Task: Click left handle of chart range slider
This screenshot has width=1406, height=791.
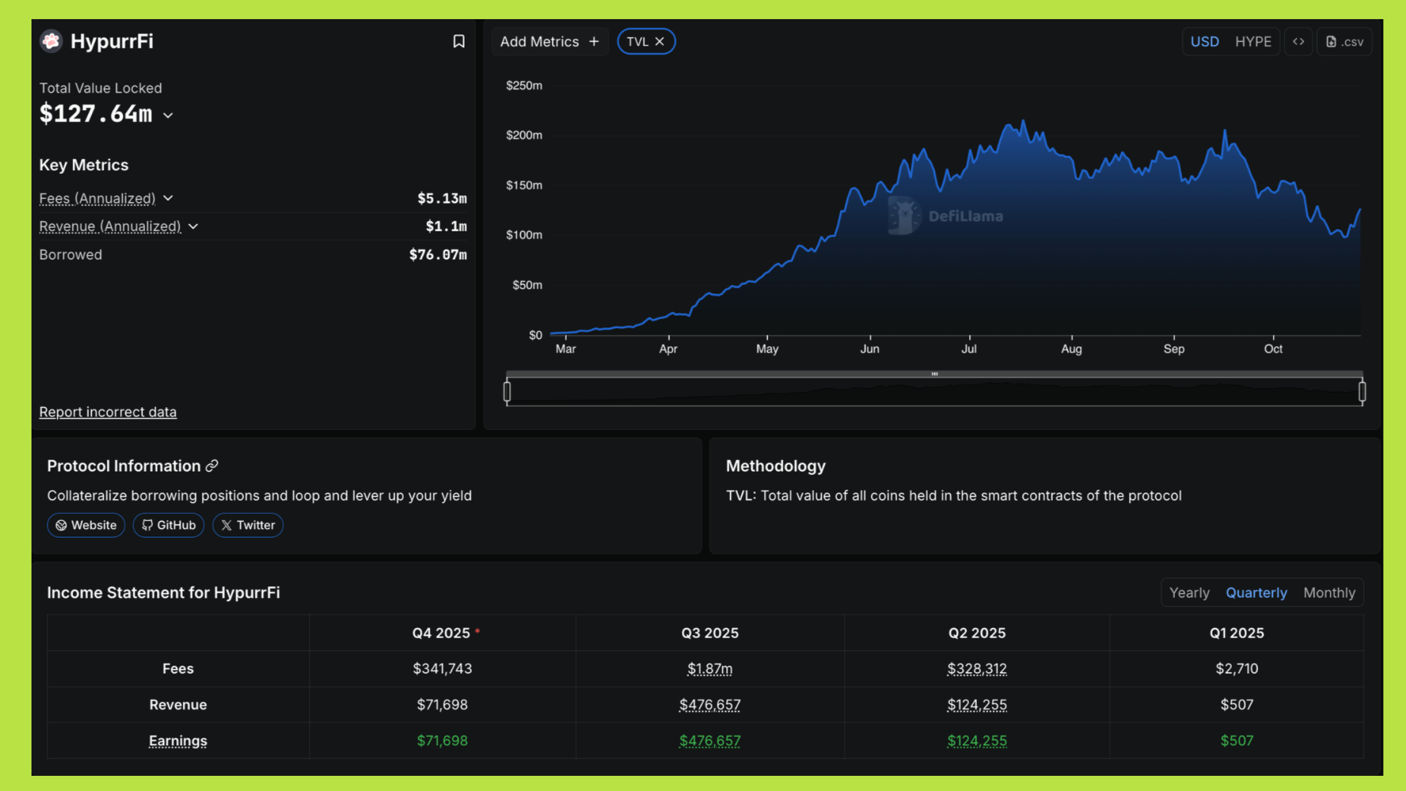Action: tap(507, 392)
